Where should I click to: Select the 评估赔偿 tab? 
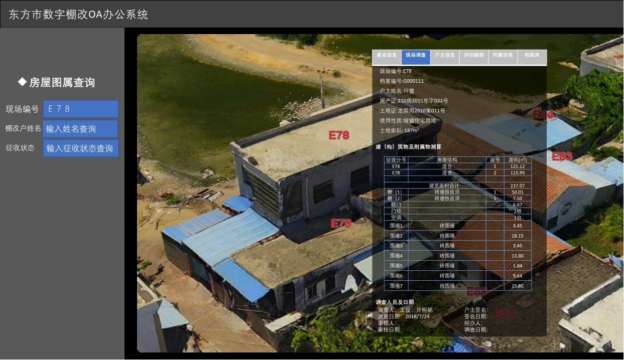click(x=474, y=57)
